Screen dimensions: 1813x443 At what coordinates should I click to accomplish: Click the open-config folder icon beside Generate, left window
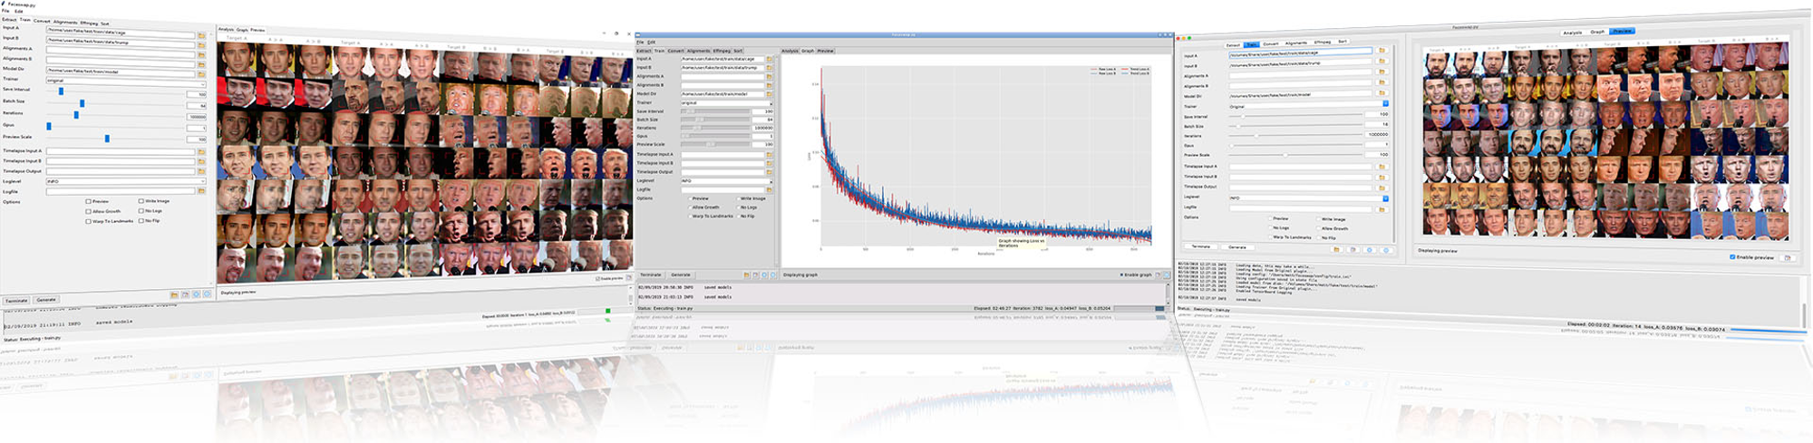[174, 294]
